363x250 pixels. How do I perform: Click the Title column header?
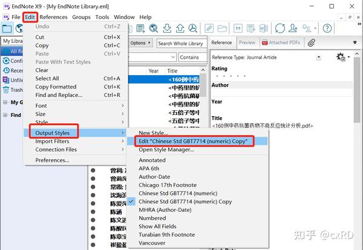172,71
